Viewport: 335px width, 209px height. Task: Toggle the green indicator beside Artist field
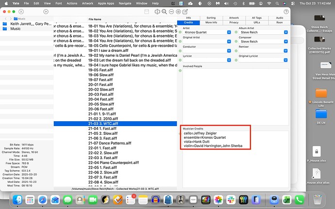pyautogui.click(x=181, y=32)
